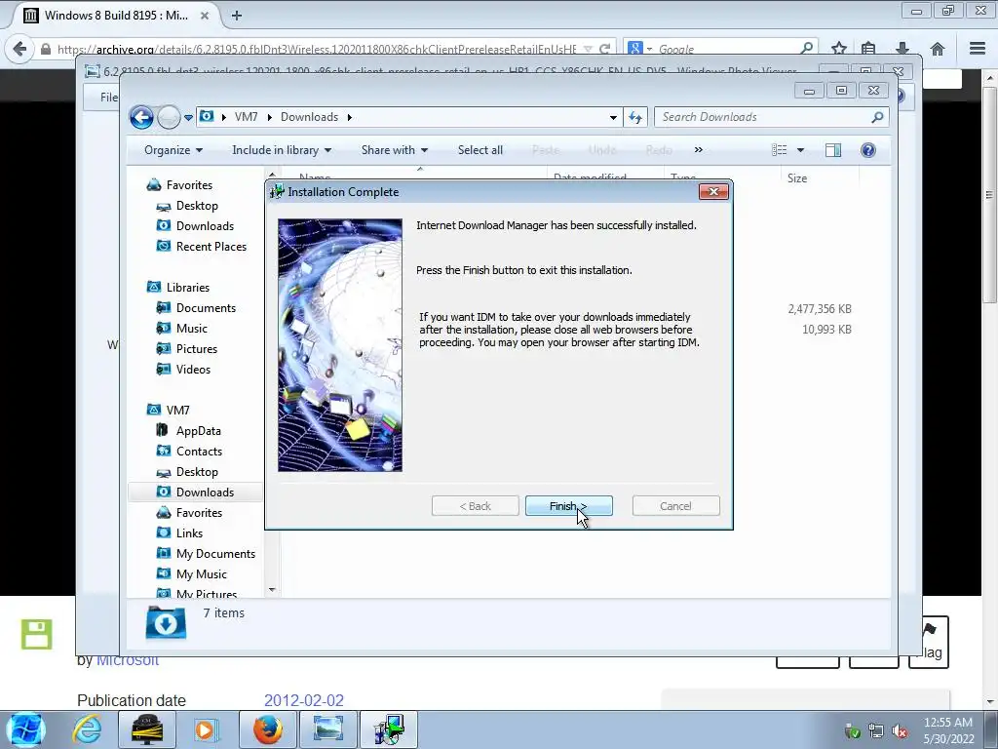Reload the Firefox page

tap(605, 49)
